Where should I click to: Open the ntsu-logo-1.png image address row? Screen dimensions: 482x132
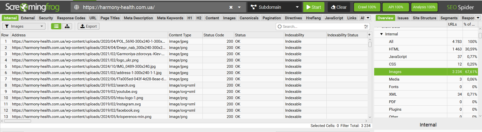(x=77, y=98)
